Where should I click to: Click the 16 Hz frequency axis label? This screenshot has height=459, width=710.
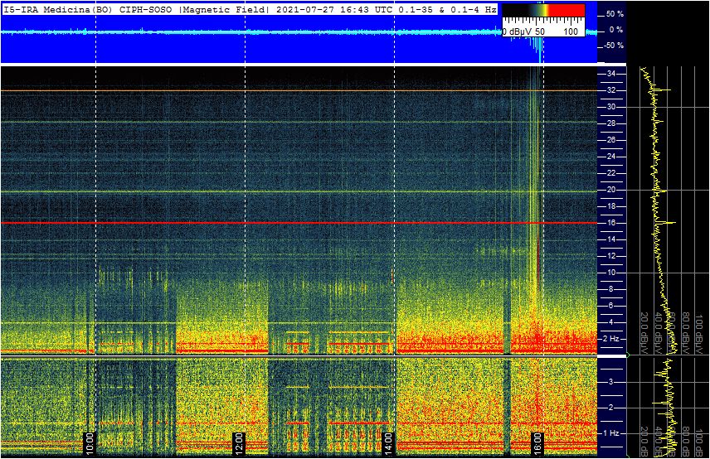click(x=611, y=223)
